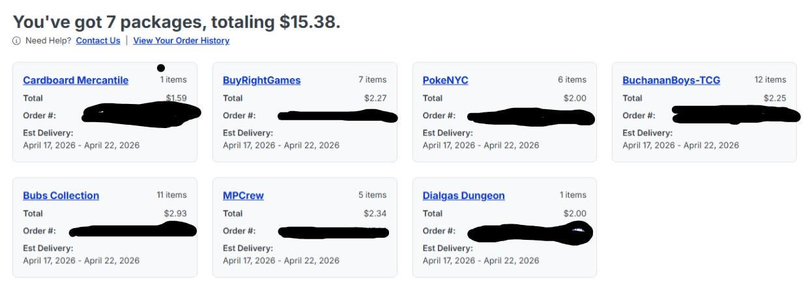Click the $2.27 total for BuyRightGames
808x299 pixels.
[x=375, y=98]
